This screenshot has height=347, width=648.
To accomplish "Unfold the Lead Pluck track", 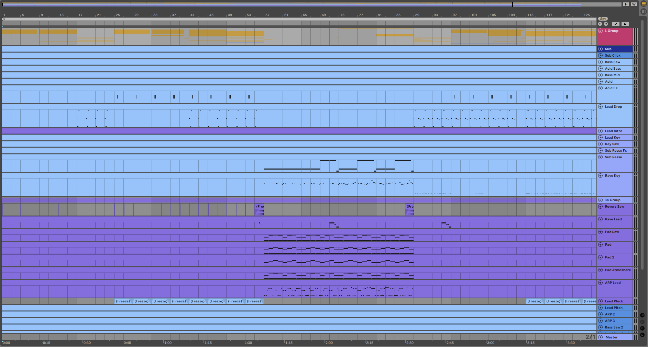I will pos(601,301).
